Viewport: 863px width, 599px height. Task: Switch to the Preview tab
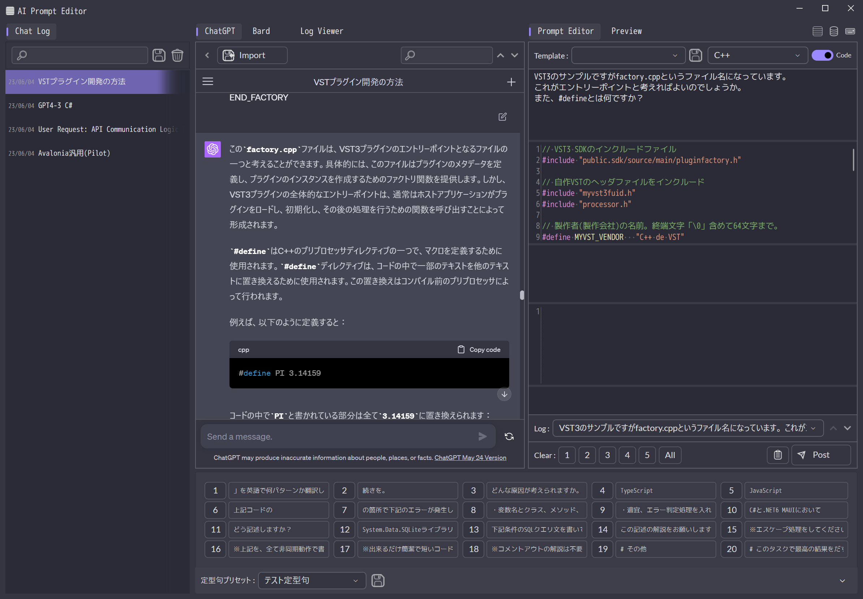coord(626,31)
